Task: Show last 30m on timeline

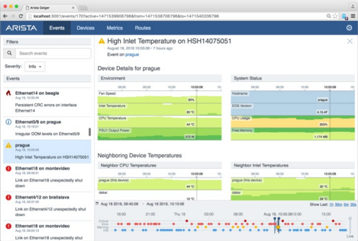Action: 338,204
